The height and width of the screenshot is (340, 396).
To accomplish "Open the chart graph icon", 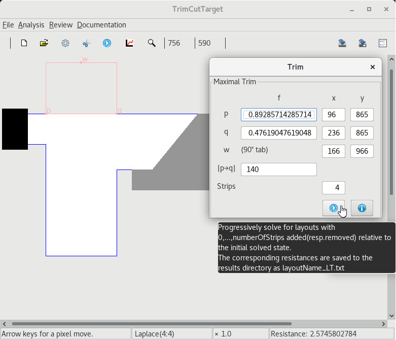I will pos(129,43).
